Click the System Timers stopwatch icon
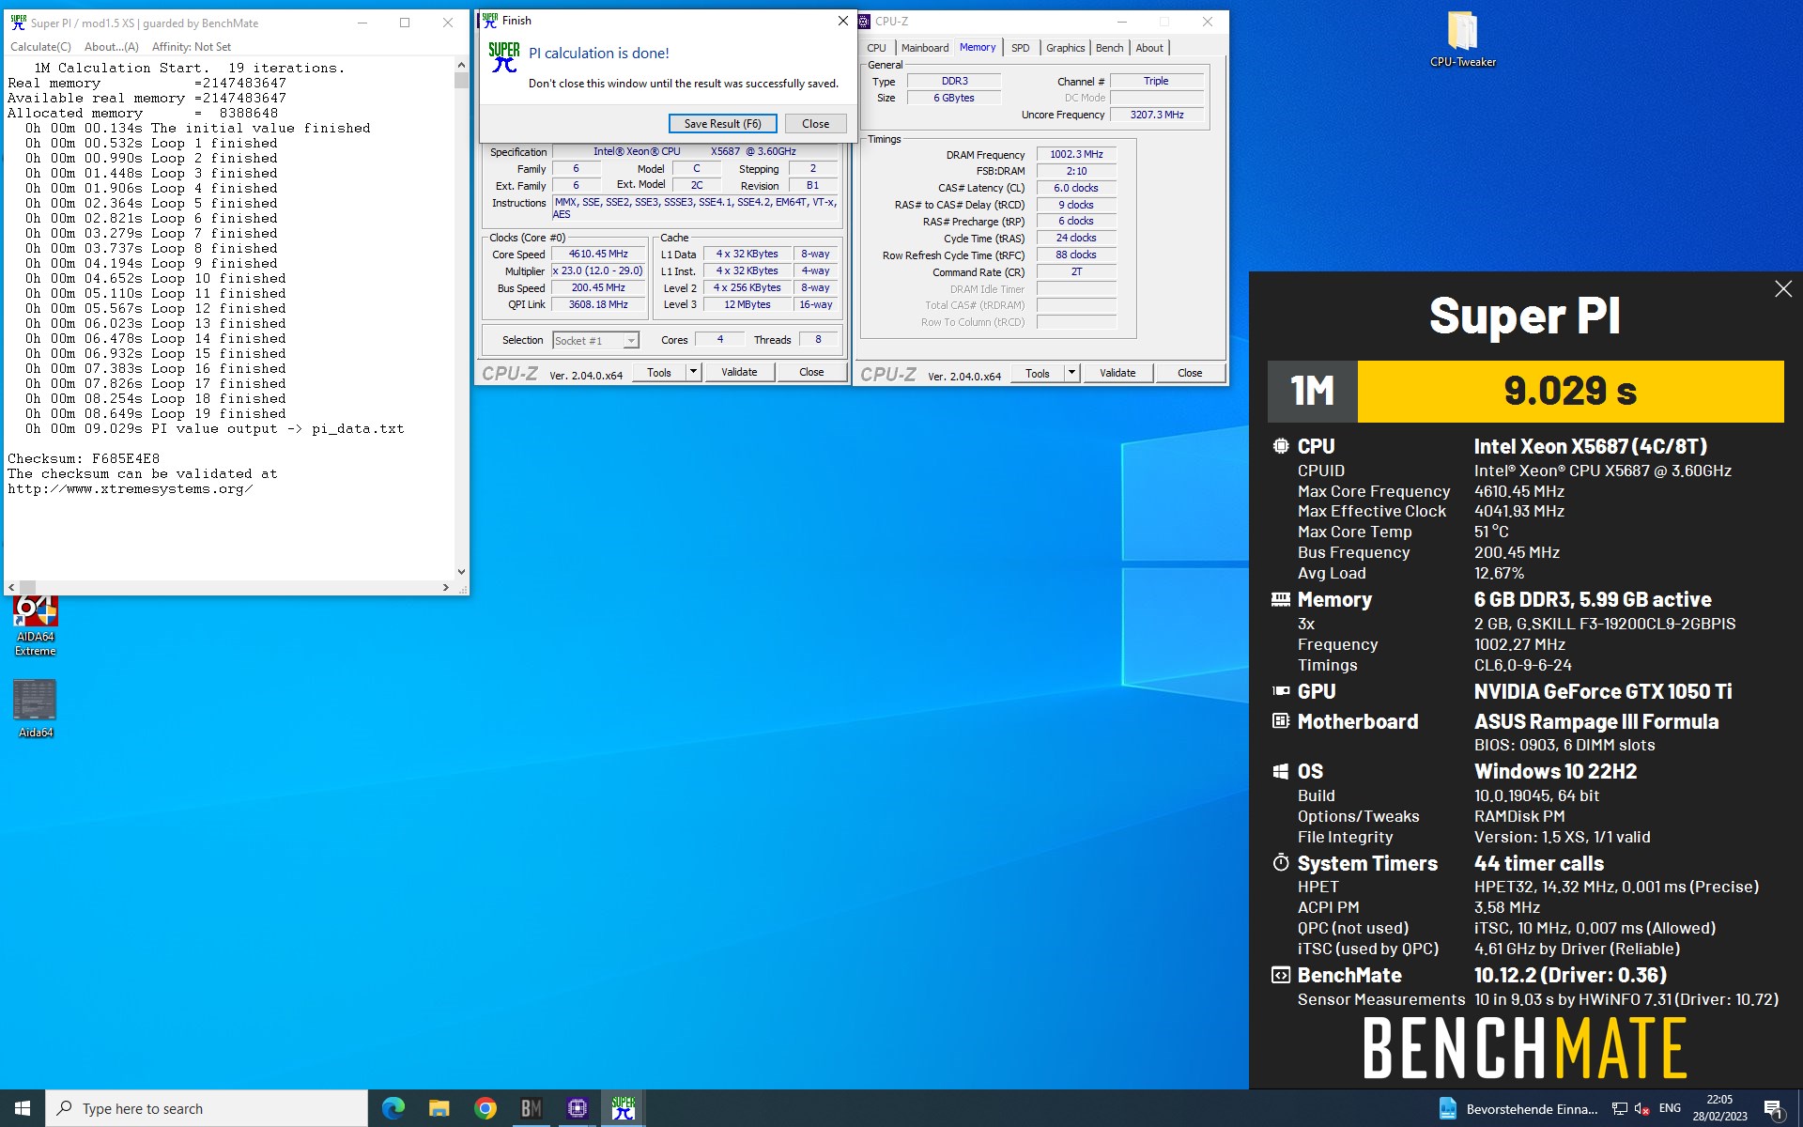This screenshot has width=1803, height=1127. click(1281, 862)
